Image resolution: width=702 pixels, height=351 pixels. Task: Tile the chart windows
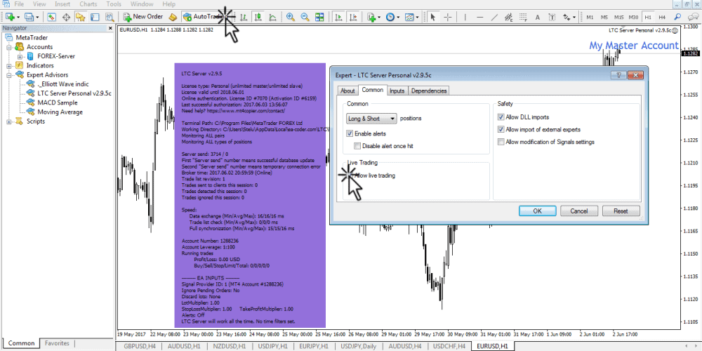pyautogui.click(x=319, y=17)
